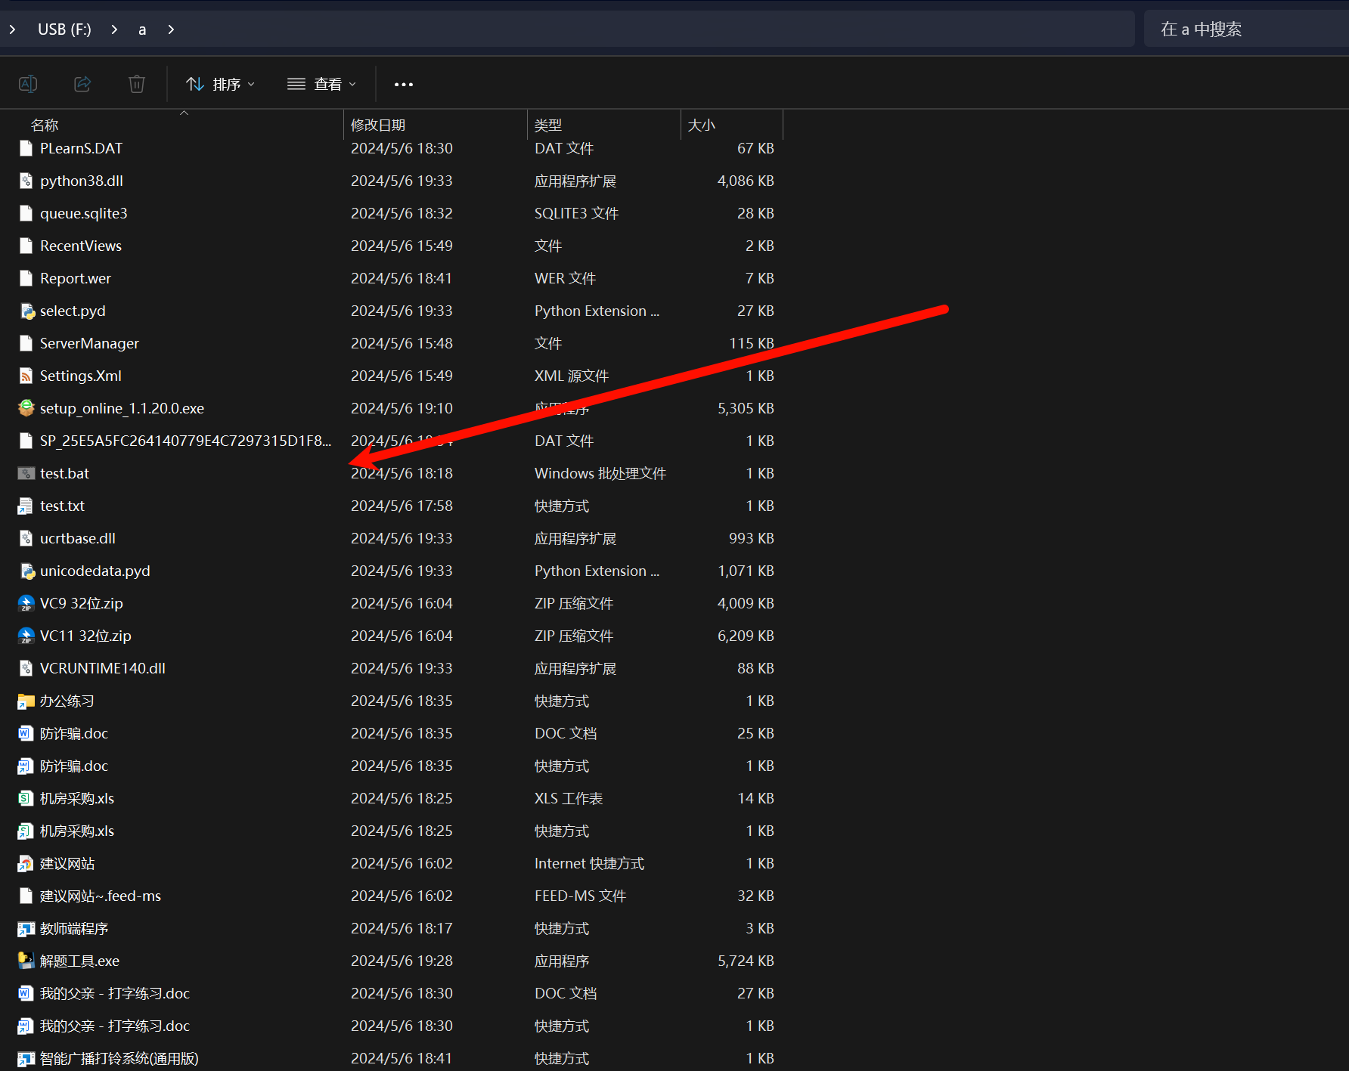This screenshot has height=1071, width=1349.
Task: Select the 25 KB 防诈骗.doc document icon
Action: pyautogui.click(x=26, y=733)
